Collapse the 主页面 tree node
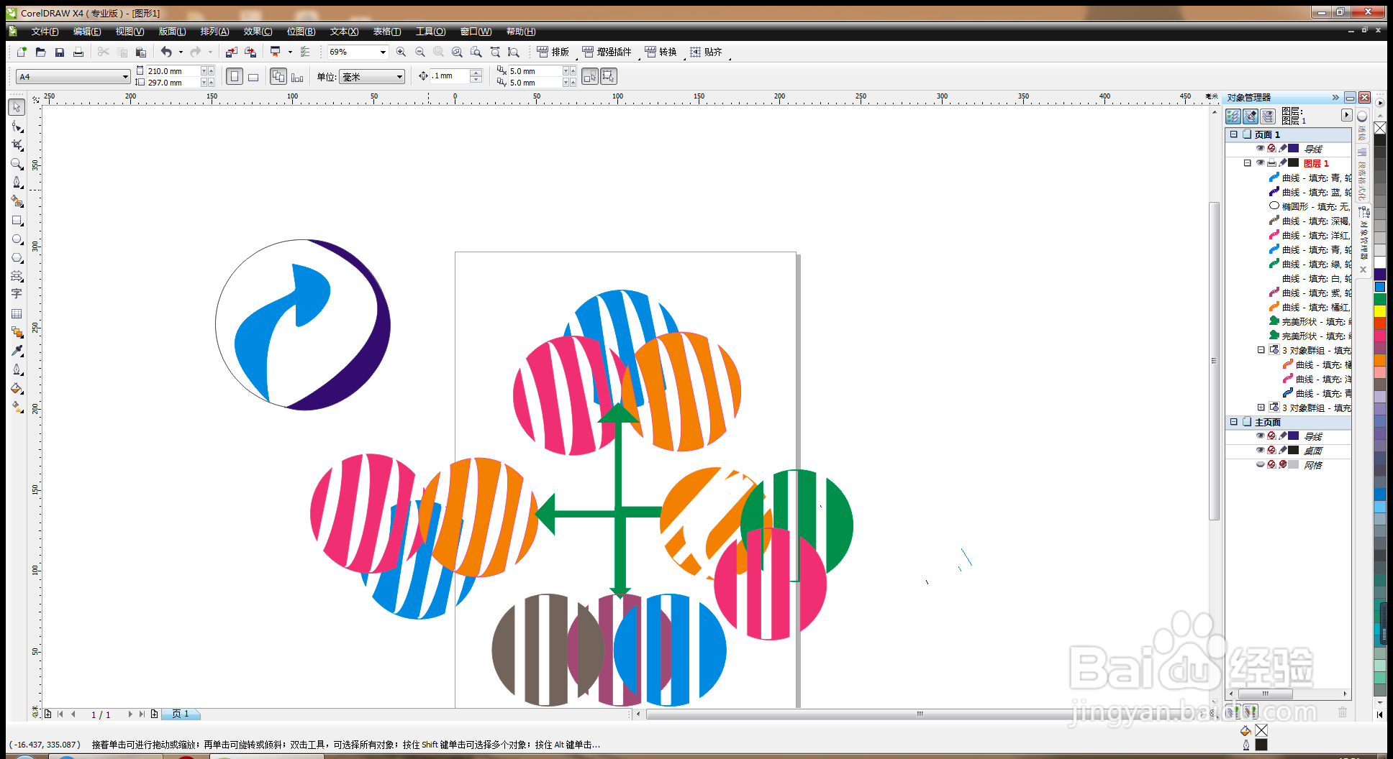Image resolution: width=1393 pixels, height=759 pixels. point(1234,422)
